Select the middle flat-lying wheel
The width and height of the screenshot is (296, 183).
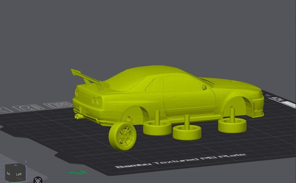click(186, 132)
